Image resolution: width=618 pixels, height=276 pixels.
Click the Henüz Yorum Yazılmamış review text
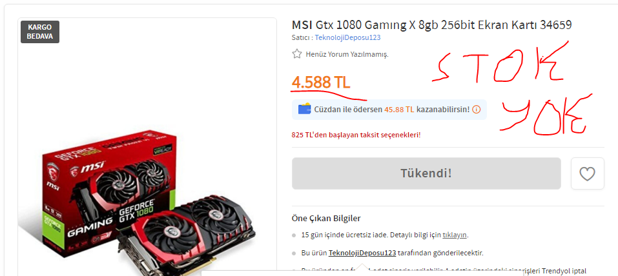[x=347, y=54]
